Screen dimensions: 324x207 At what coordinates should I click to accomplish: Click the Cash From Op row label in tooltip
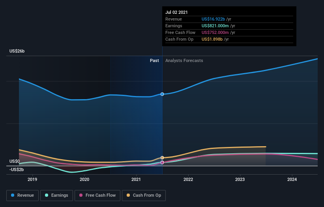[179, 39]
